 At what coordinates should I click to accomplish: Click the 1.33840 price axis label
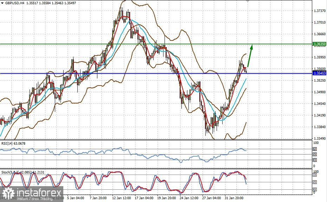[320, 127]
